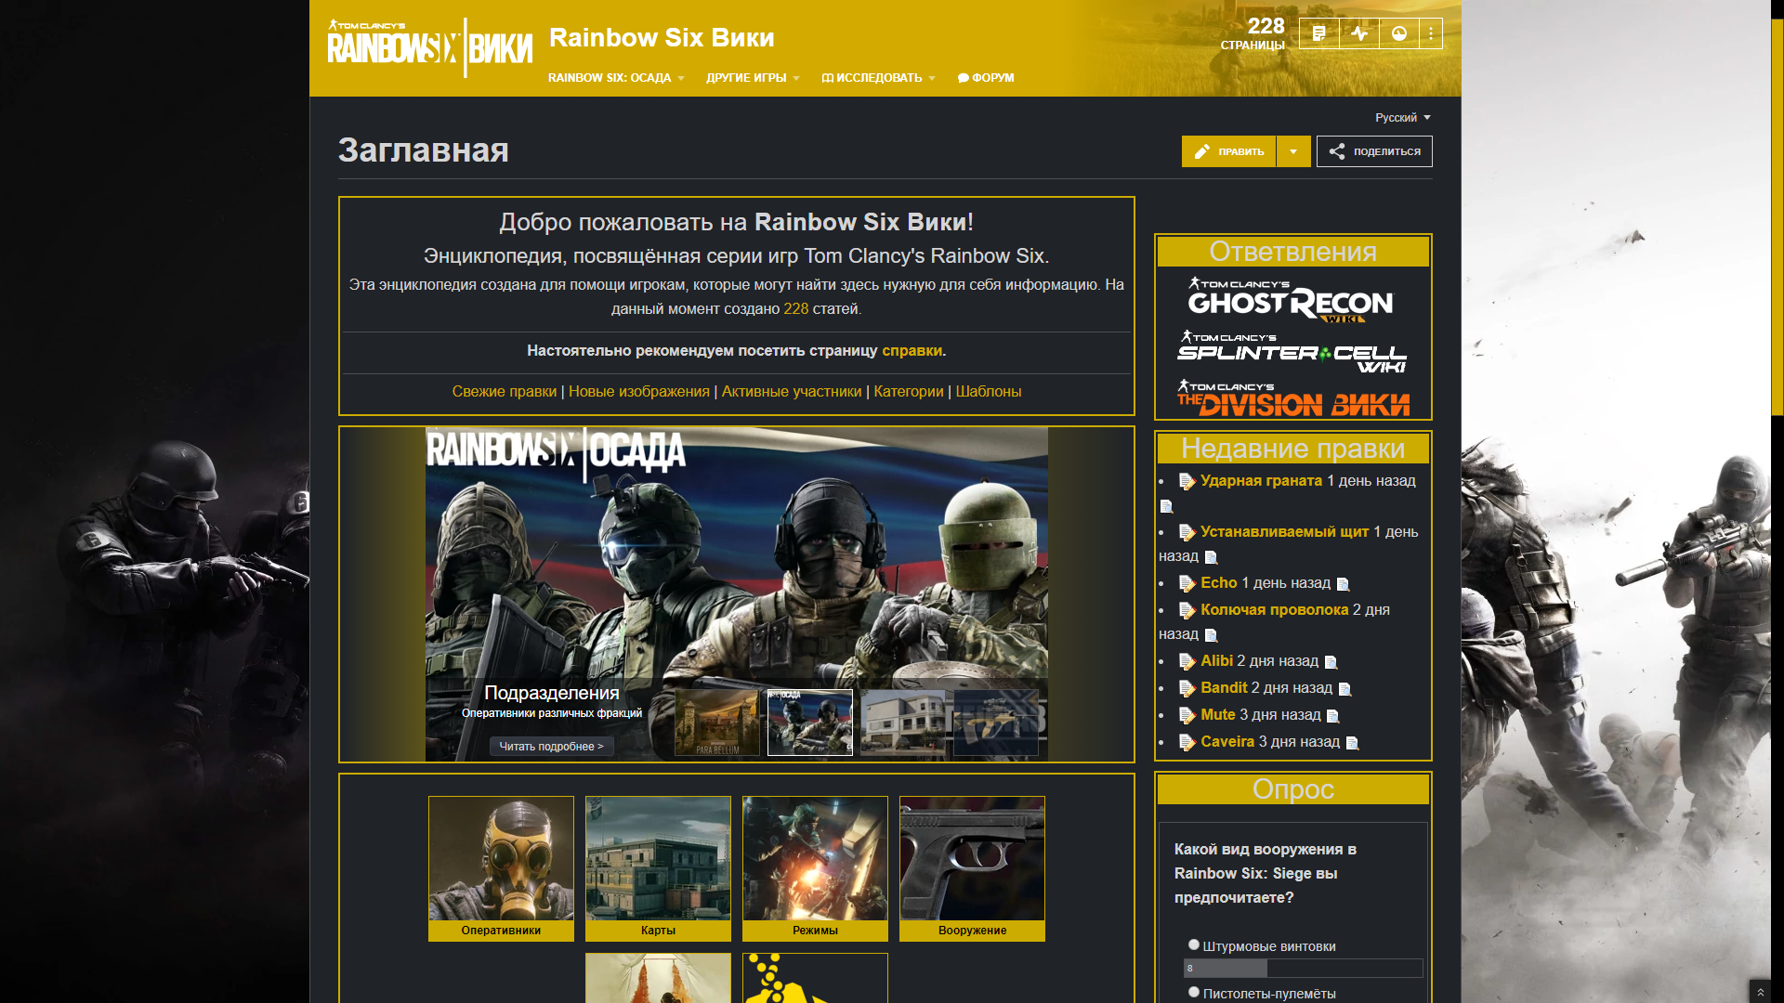
Task: Open the Русский language dropdown
Action: point(1403,118)
